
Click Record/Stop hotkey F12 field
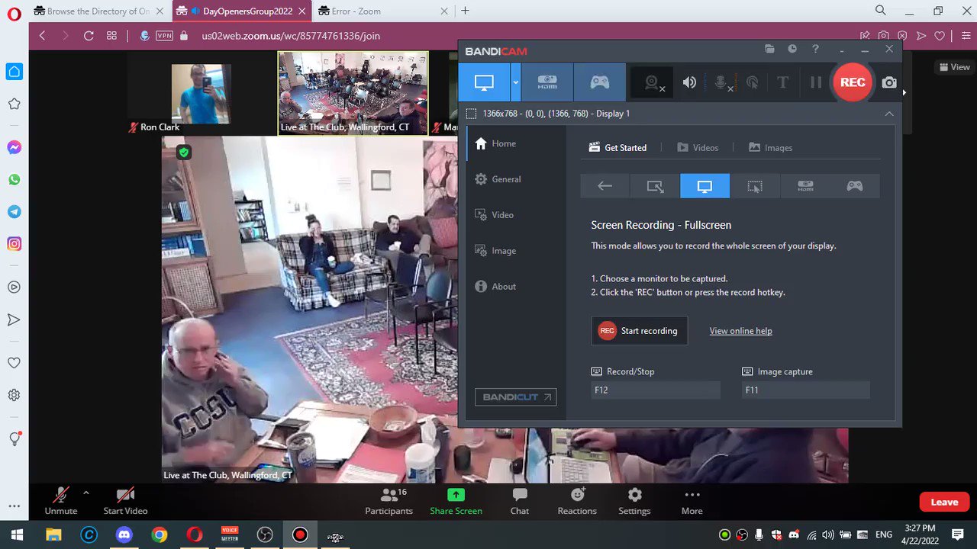point(655,390)
